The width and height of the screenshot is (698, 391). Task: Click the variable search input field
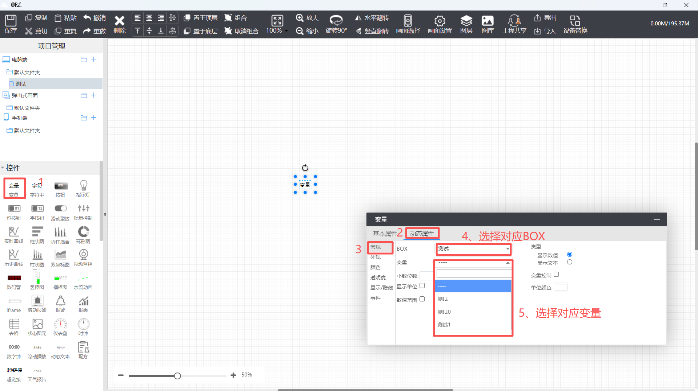pyautogui.click(x=473, y=274)
